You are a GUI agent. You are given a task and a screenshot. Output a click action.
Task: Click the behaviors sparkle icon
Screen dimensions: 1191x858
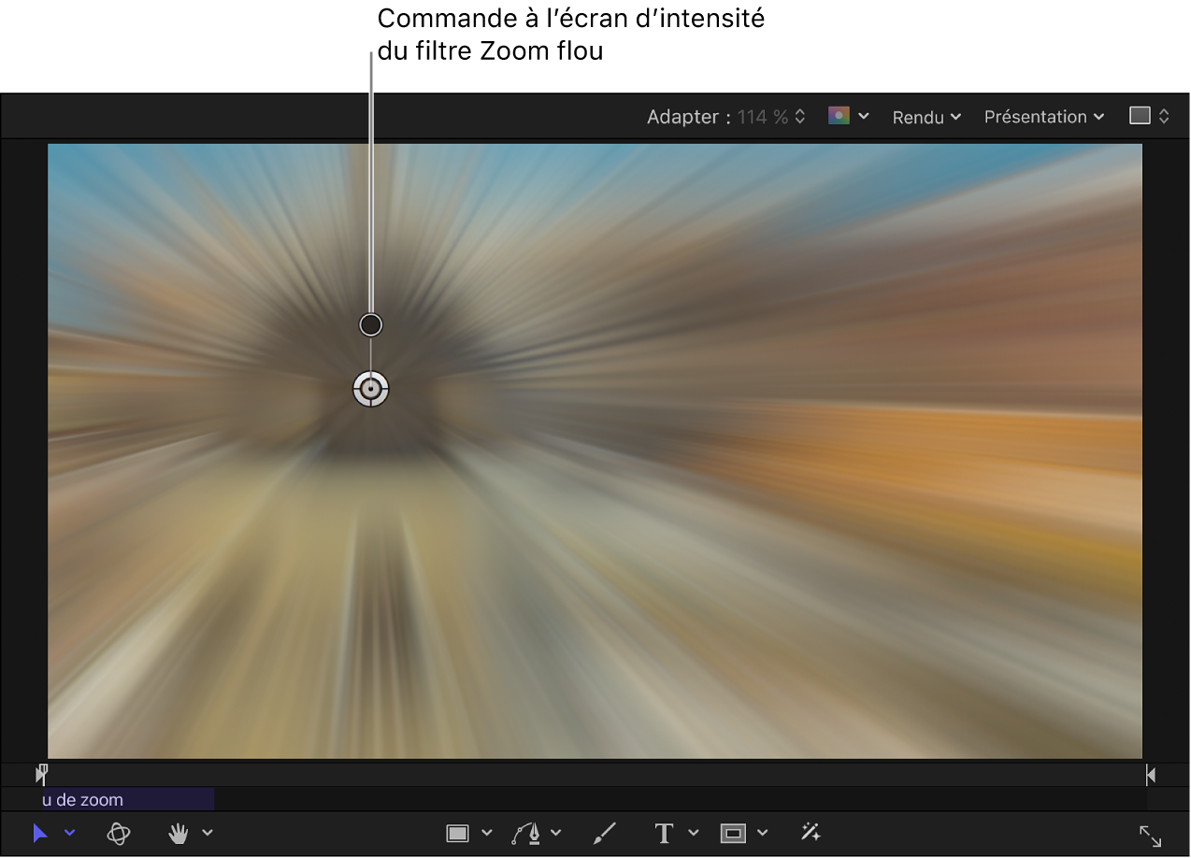click(810, 832)
